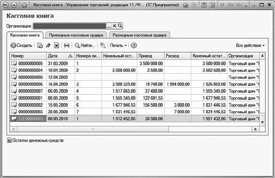This screenshot has height=178, width=275.
Task: Click the favorites star icon in title bar
Action: click(x=24, y=5)
